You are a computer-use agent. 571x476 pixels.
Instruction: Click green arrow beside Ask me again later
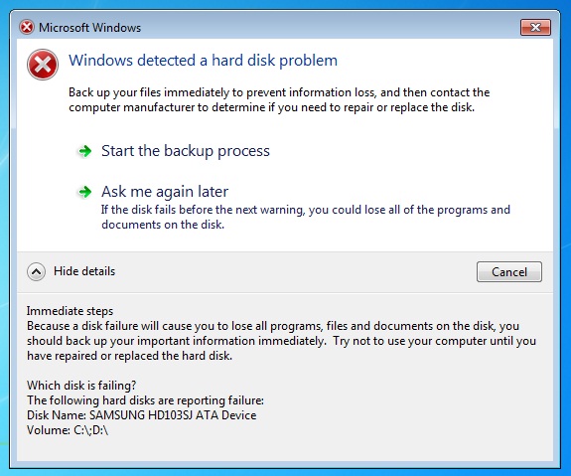point(85,192)
